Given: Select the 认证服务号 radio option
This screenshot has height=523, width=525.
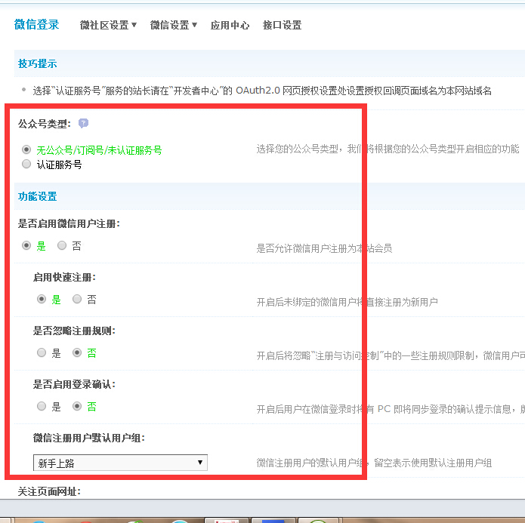Looking at the screenshot, I should point(26,164).
